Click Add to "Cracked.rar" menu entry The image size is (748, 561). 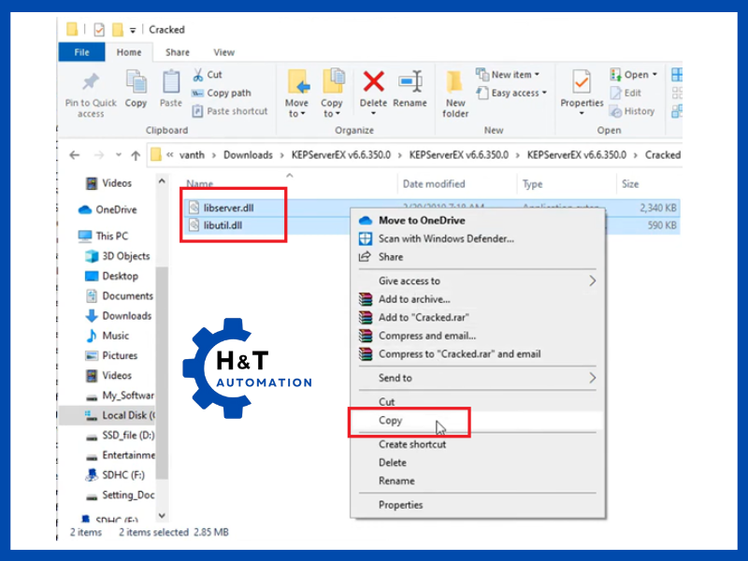click(x=423, y=317)
